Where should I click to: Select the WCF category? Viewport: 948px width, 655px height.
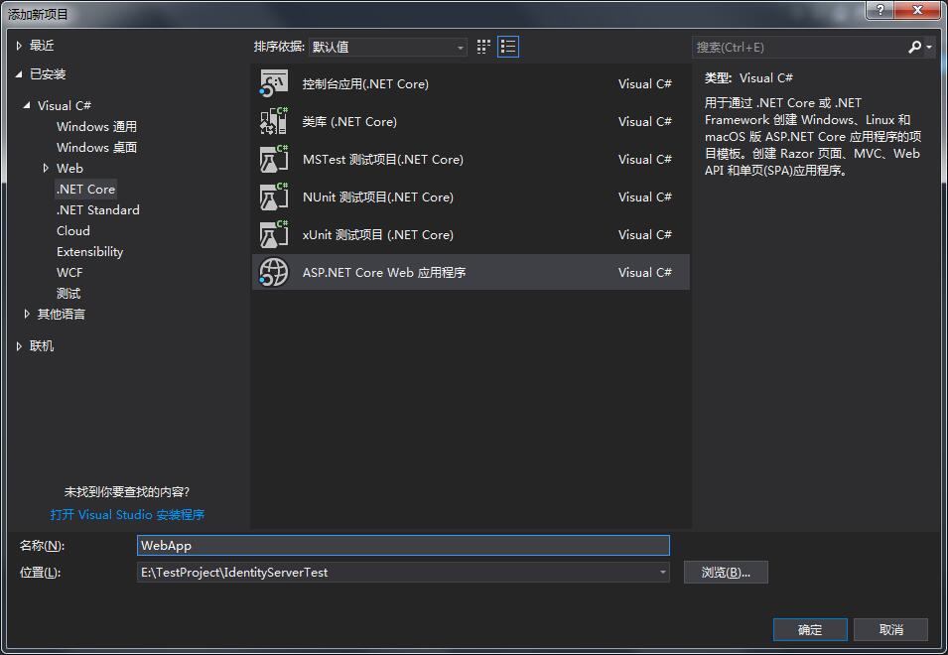(x=69, y=273)
